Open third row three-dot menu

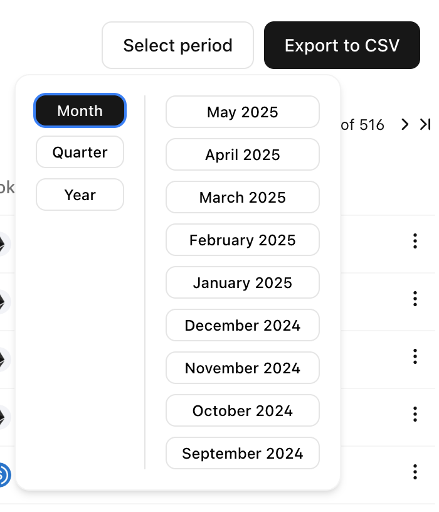tap(415, 356)
